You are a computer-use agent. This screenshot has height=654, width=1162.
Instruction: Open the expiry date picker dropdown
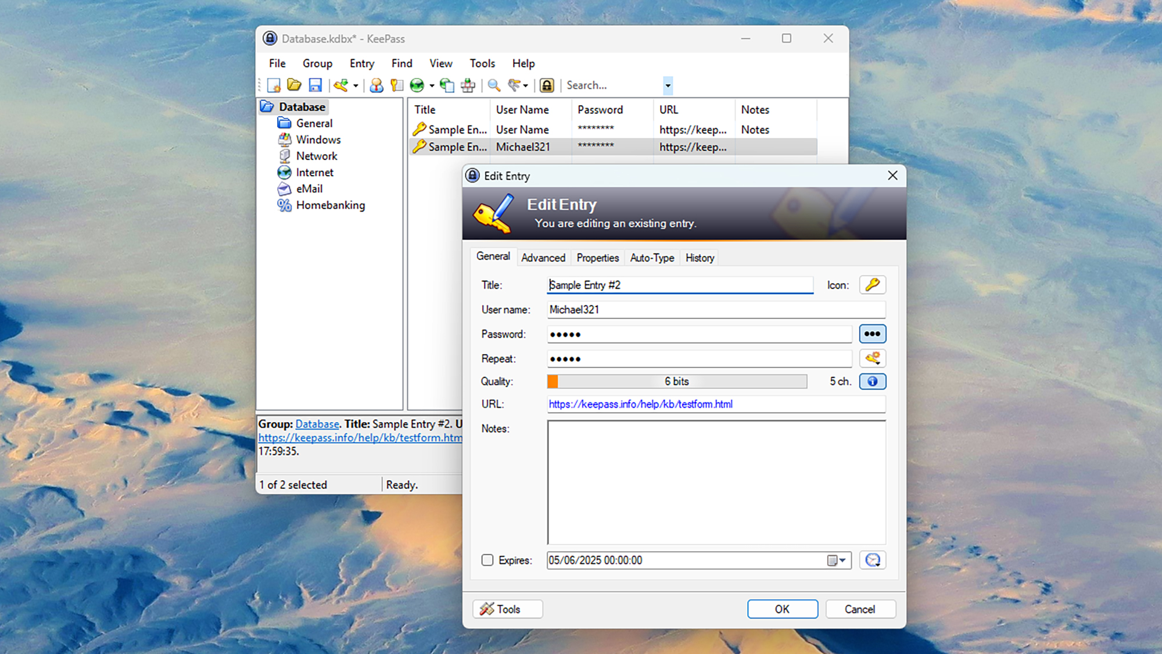pyautogui.click(x=837, y=560)
